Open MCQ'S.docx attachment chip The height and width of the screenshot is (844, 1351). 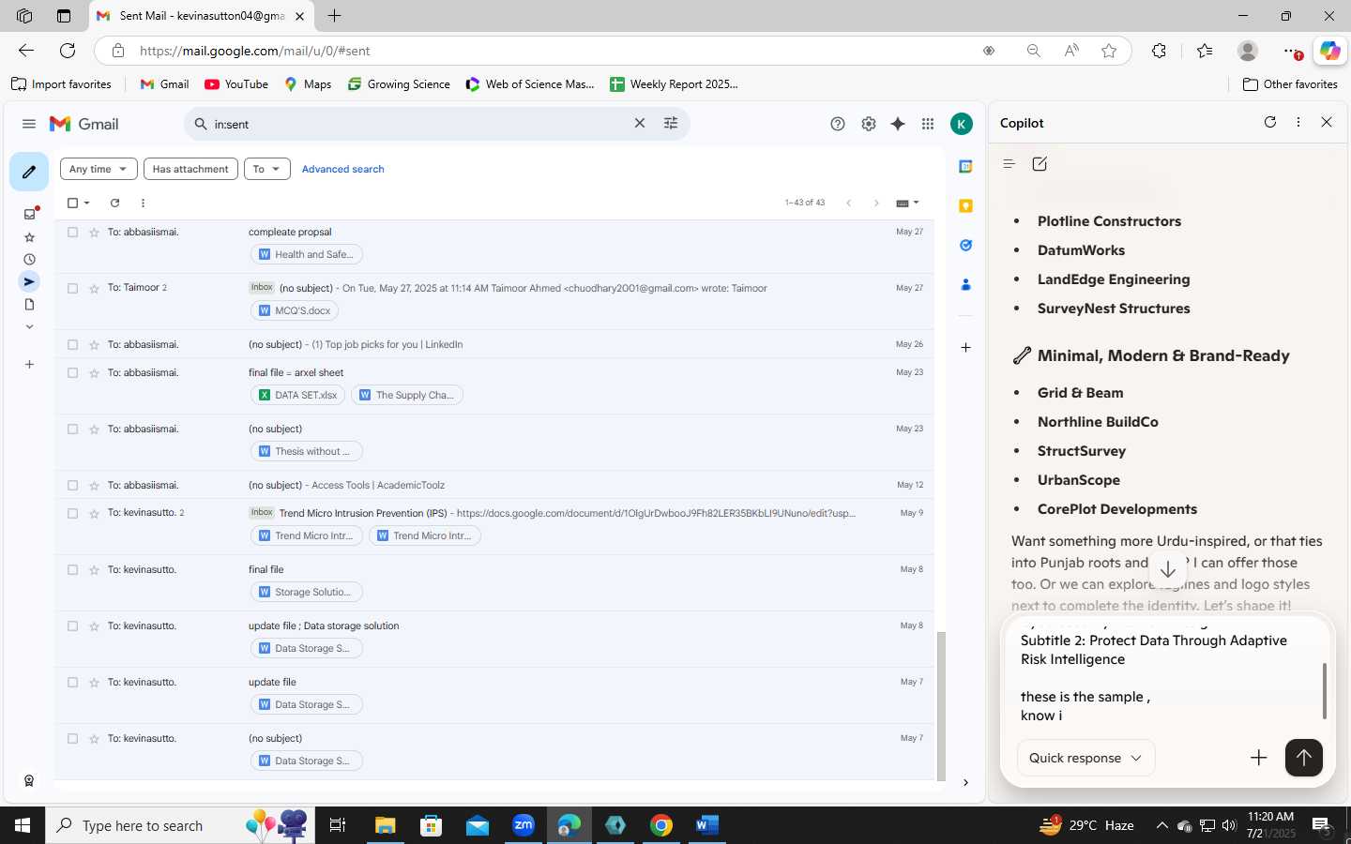(295, 310)
